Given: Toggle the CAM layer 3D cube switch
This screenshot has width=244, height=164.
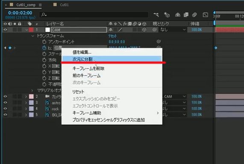Looking at the screenshot, I should 144,30.
